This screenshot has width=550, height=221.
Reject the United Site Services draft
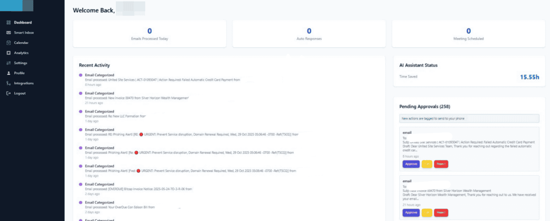click(x=441, y=164)
